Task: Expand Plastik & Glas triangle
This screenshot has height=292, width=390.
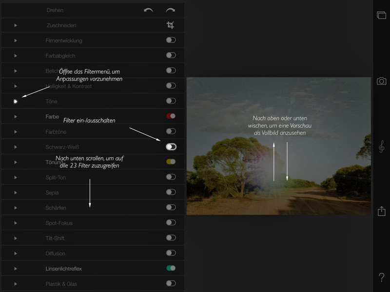Action: 16,284
